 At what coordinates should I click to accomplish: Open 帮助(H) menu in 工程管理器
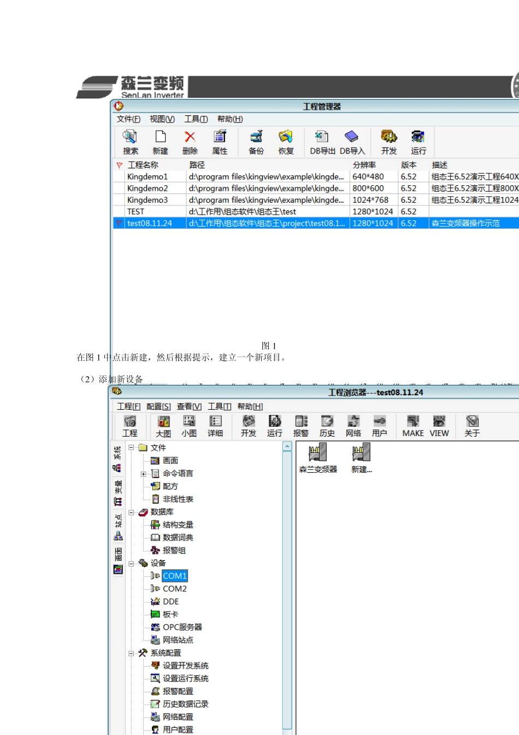click(x=230, y=119)
